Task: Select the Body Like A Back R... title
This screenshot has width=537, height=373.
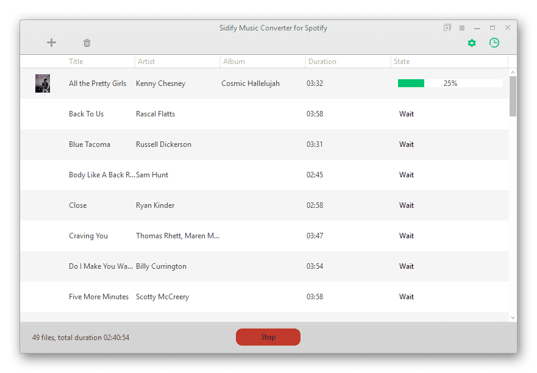Action: pyautogui.click(x=102, y=175)
